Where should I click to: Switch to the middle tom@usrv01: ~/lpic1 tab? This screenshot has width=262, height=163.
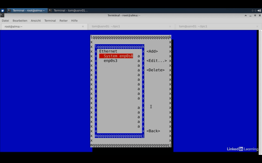(x=128, y=26)
